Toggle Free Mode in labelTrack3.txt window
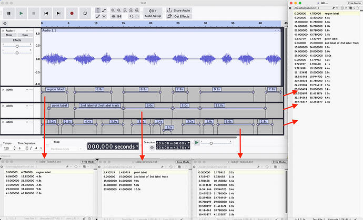 (279, 162)
